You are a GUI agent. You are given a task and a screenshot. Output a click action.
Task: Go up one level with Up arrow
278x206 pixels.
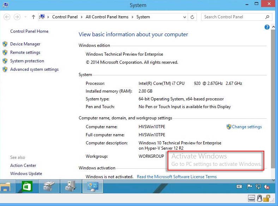[33, 17]
